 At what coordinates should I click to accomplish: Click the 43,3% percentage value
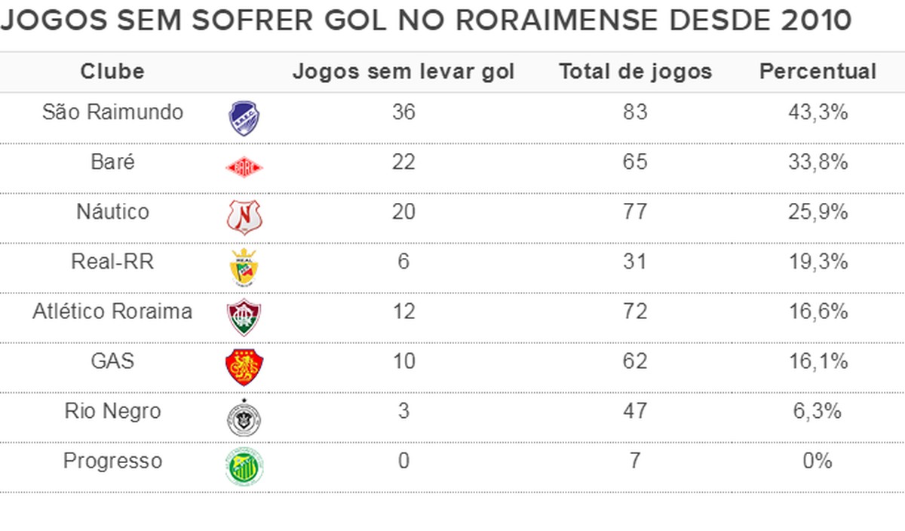pos(818,113)
